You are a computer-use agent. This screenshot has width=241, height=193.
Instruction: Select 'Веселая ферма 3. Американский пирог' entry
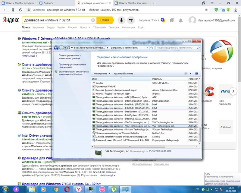pos(145,90)
